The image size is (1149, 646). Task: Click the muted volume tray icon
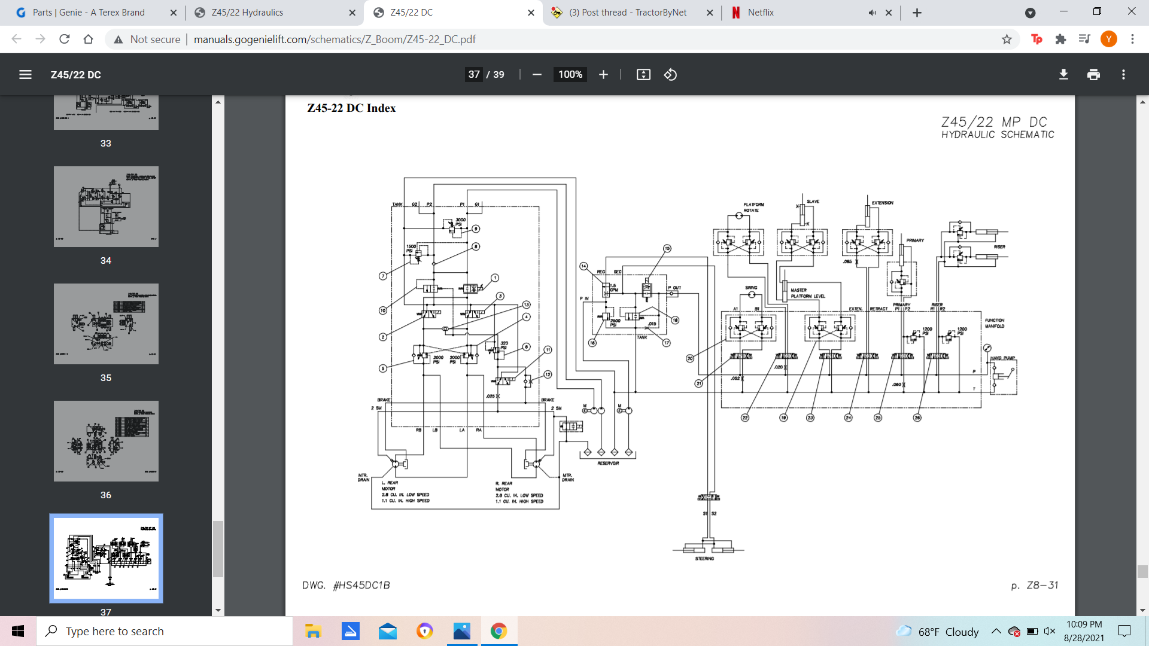(x=1049, y=631)
